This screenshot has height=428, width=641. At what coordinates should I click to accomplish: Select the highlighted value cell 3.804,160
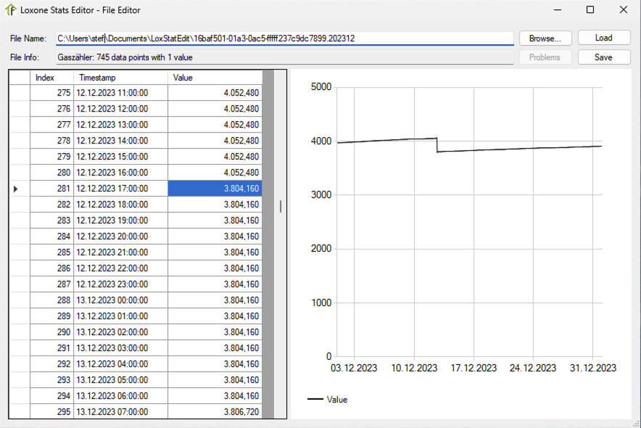(215, 189)
